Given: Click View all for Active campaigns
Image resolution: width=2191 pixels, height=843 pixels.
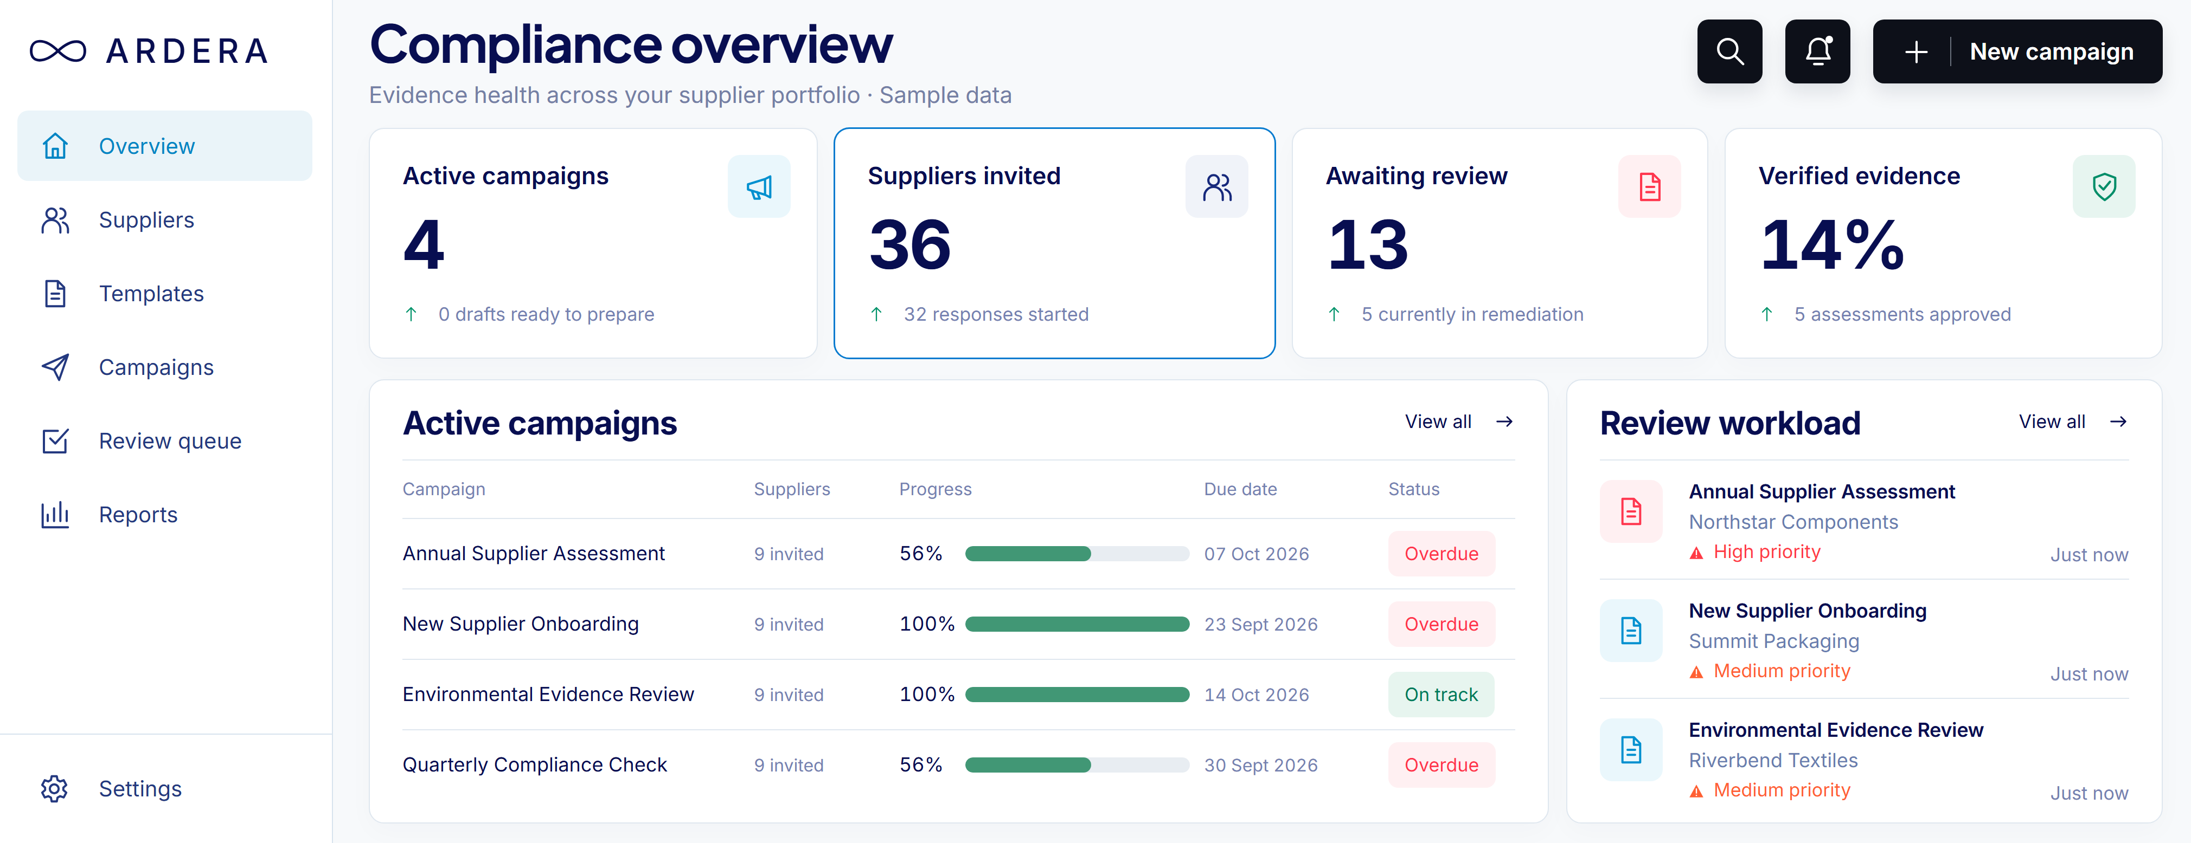Looking at the screenshot, I should pyautogui.click(x=1437, y=422).
